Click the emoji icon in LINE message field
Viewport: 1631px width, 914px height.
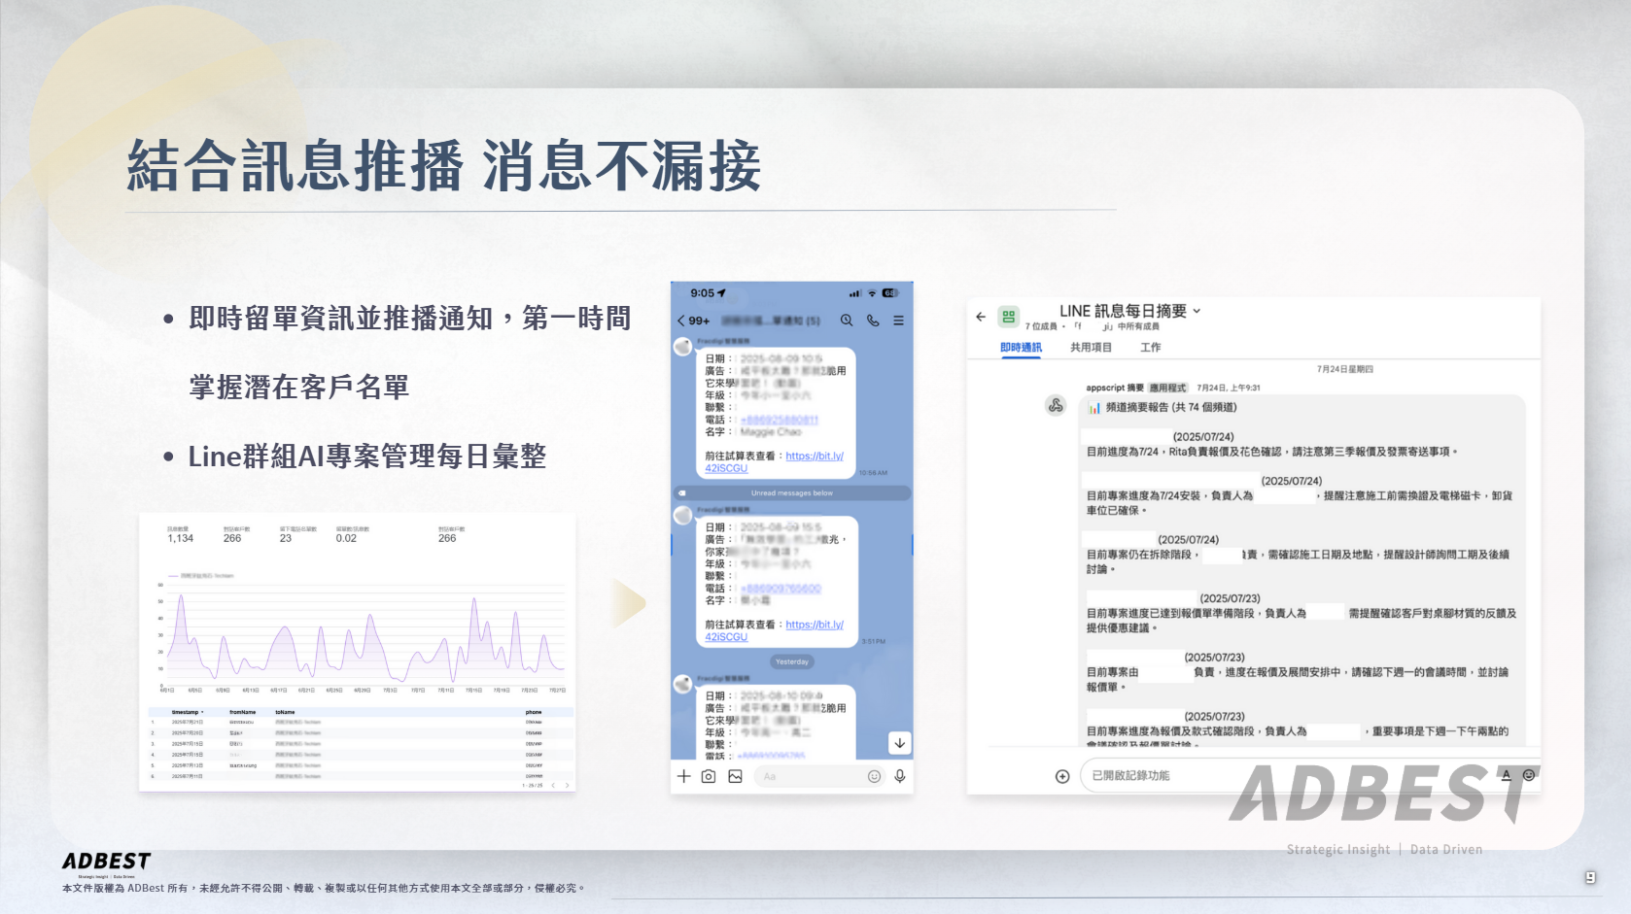pos(874,776)
